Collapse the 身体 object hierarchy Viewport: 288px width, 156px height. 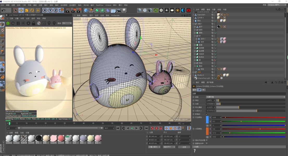pyautogui.click(x=195, y=66)
